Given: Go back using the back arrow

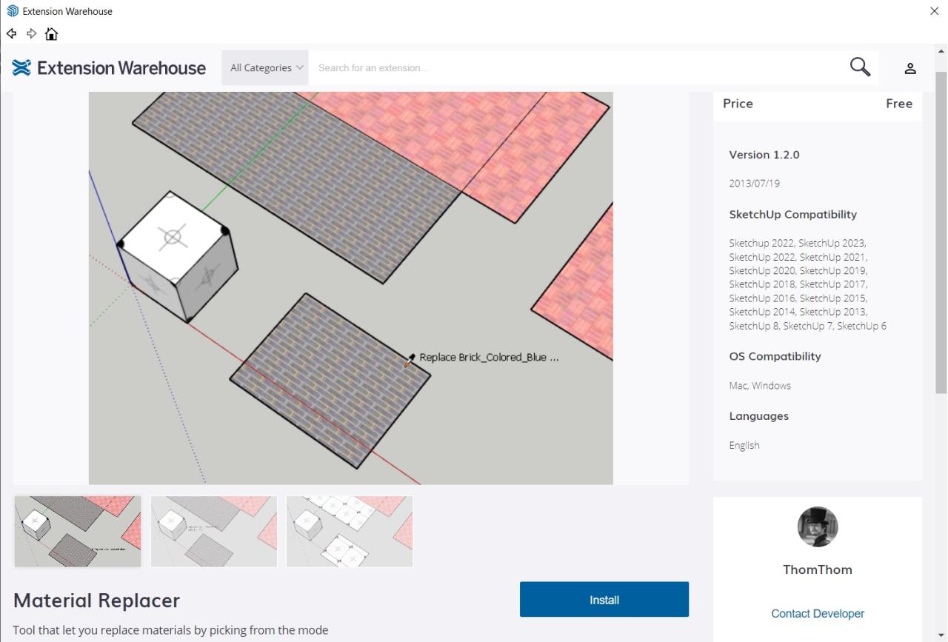Looking at the screenshot, I should pyautogui.click(x=11, y=34).
